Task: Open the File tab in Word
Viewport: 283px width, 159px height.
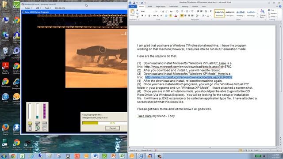Action: click(133, 7)
